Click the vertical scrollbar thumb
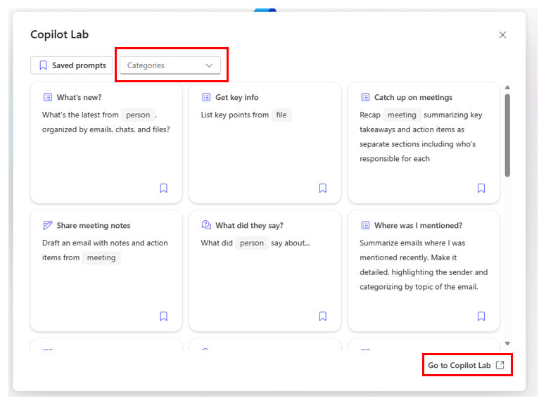Viewport: 546px width, 403px height. point(507,135)
